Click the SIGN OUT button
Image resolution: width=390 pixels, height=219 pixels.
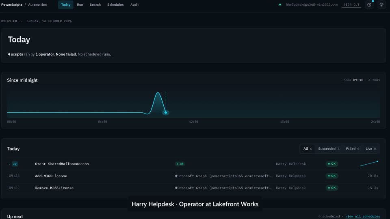351,5
